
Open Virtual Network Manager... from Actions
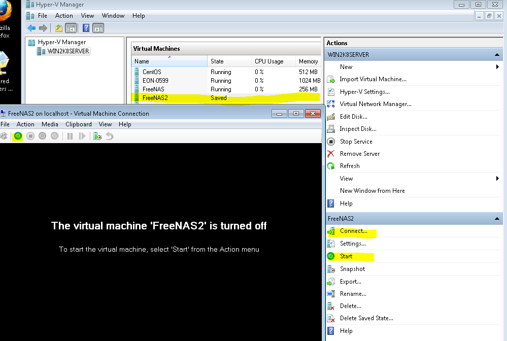pos(375,104)
